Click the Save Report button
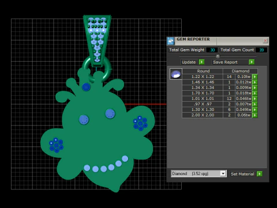 click(230, 62)
